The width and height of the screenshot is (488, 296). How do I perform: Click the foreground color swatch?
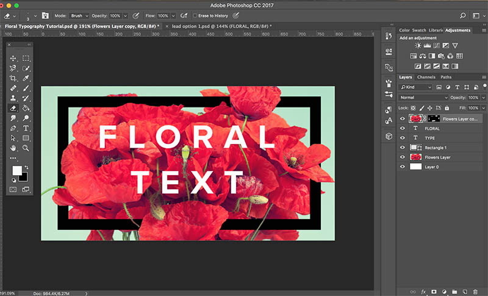[17, 170]
